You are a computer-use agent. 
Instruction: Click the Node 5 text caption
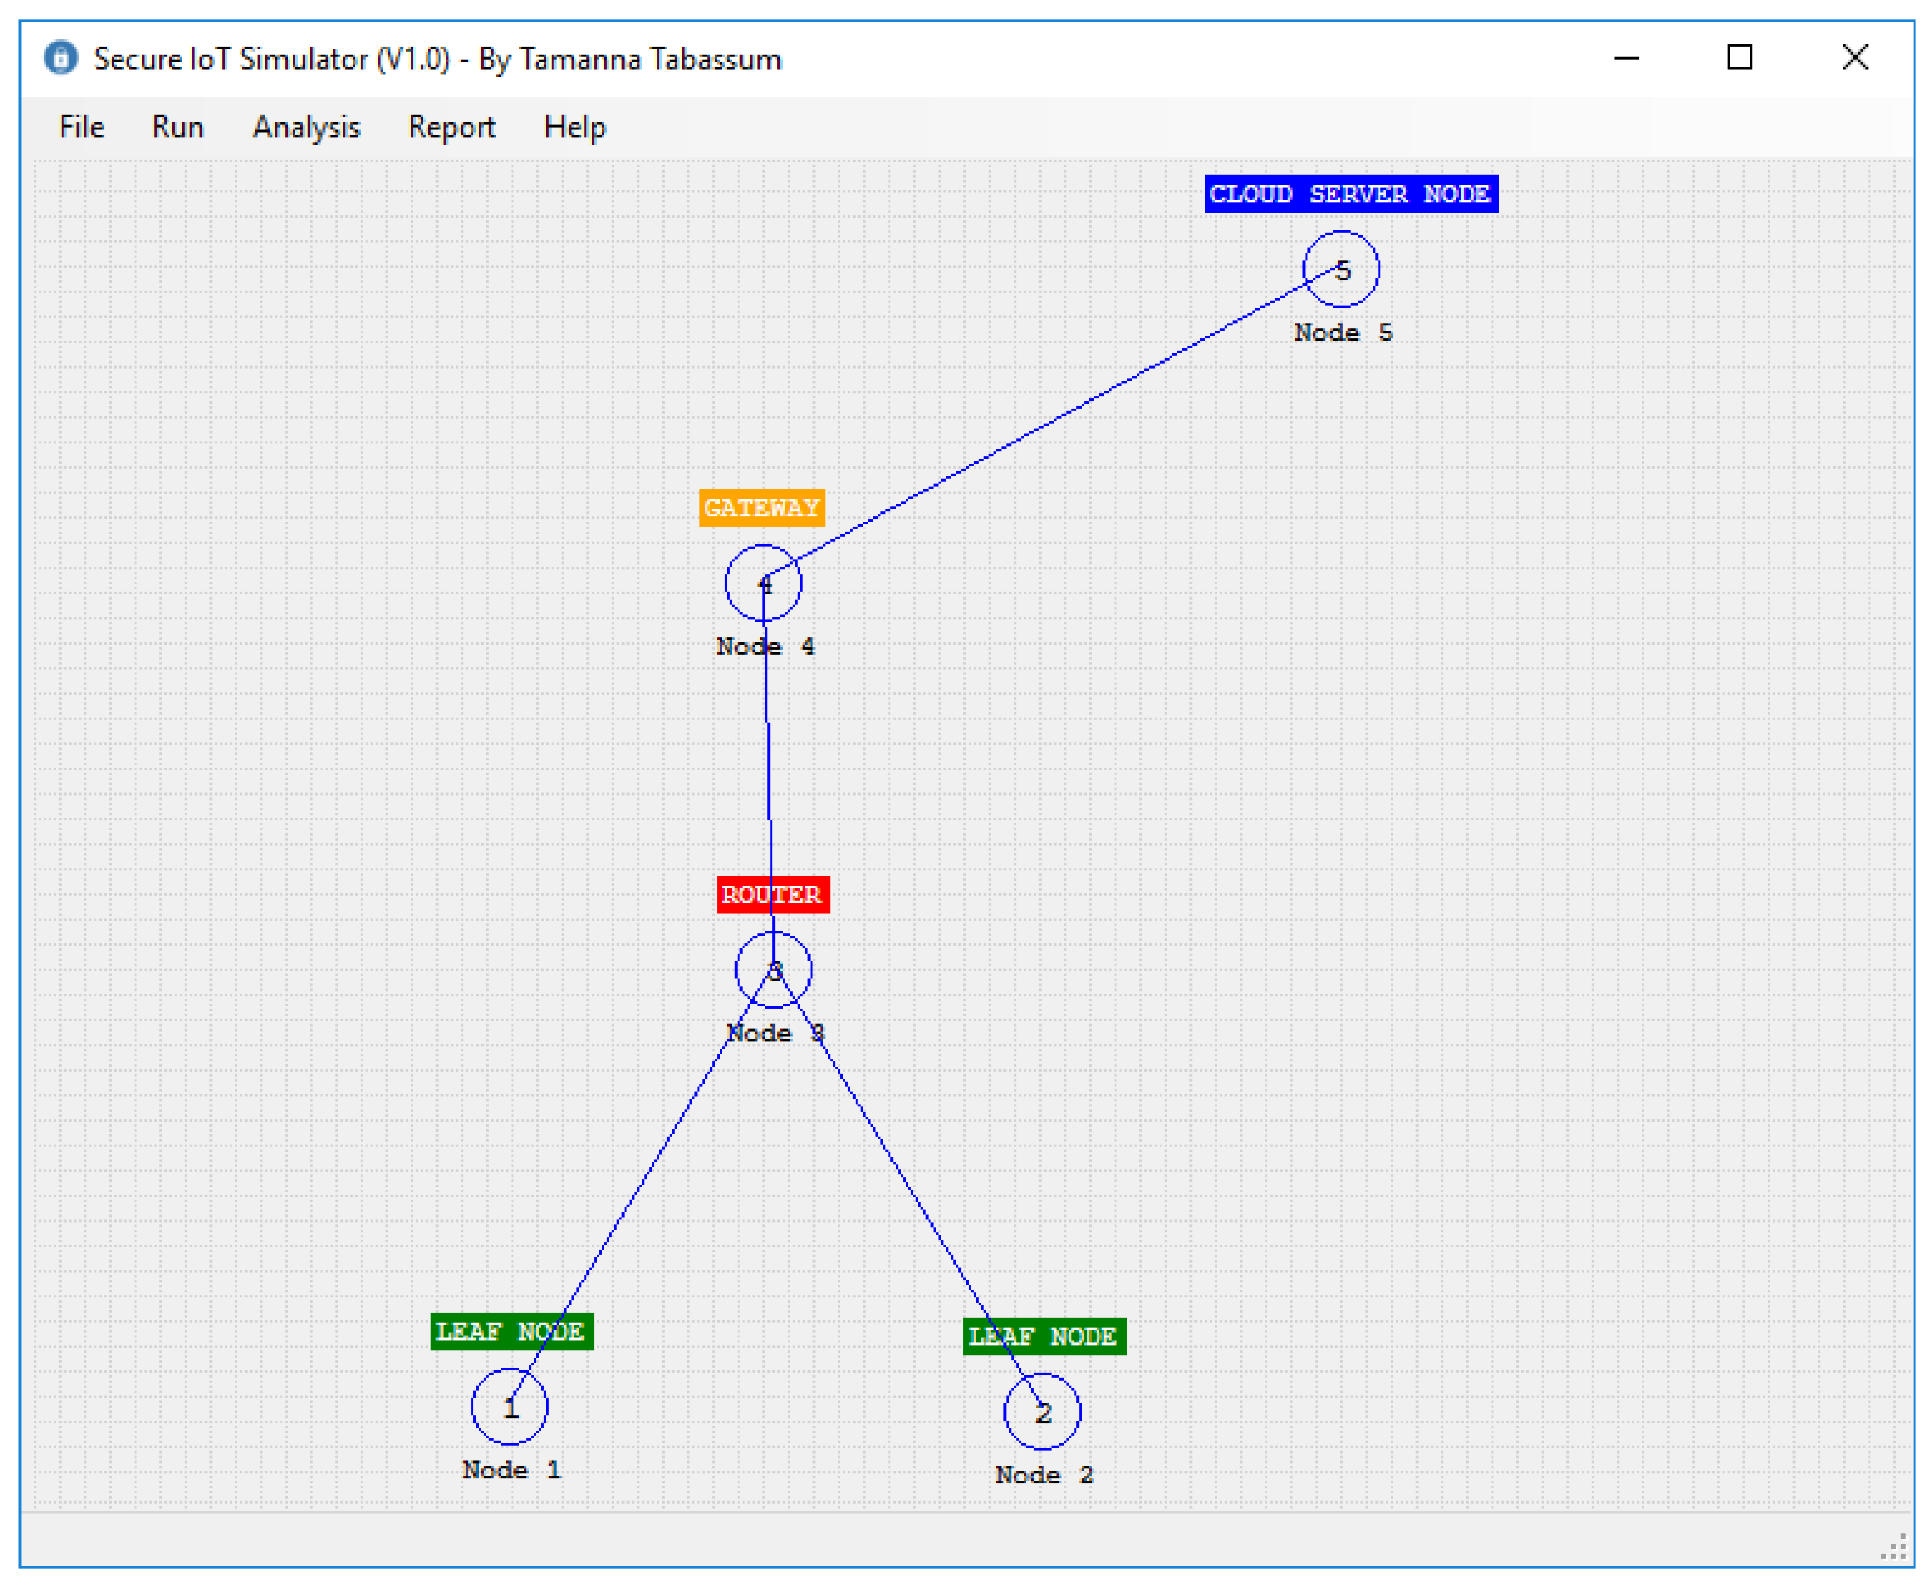[x=1343, y=332]
